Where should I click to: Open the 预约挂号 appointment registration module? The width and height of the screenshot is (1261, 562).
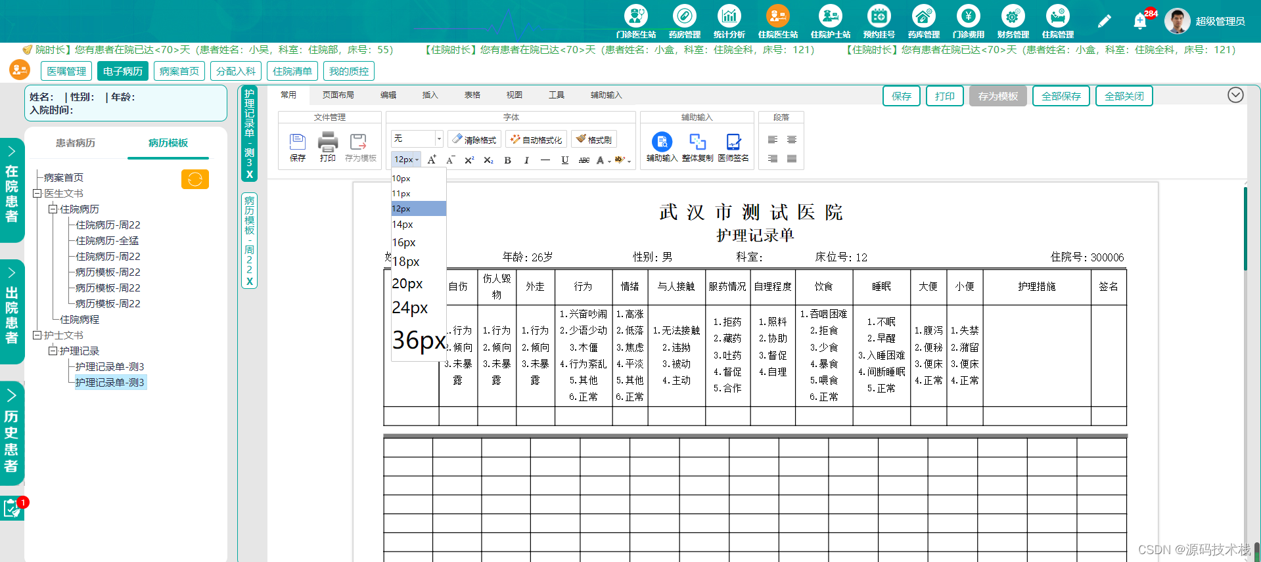879,21
